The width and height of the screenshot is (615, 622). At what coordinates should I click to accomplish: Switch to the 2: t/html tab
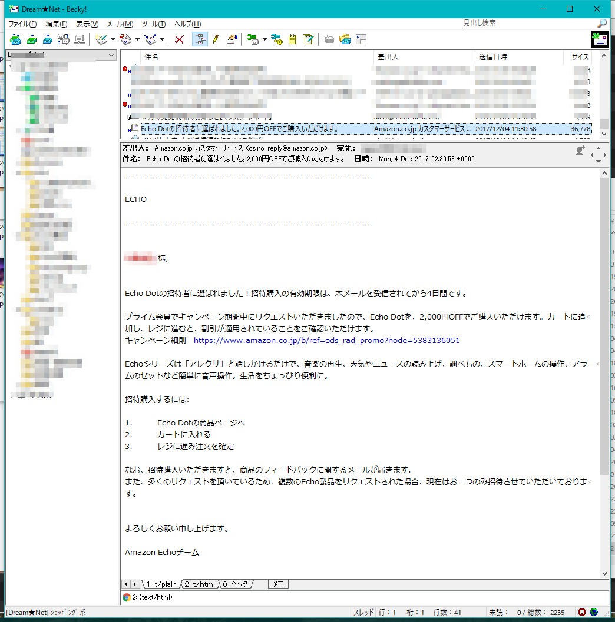(x=199, y=584)
